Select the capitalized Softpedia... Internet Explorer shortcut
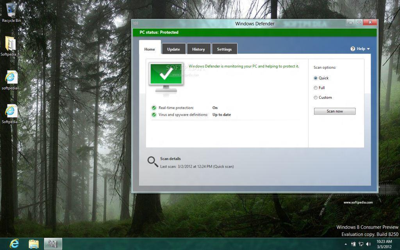400x250 pixels. click(11, 114)
